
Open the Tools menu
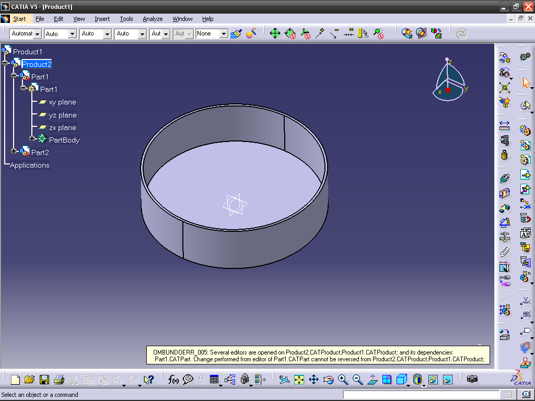[126, 19]
